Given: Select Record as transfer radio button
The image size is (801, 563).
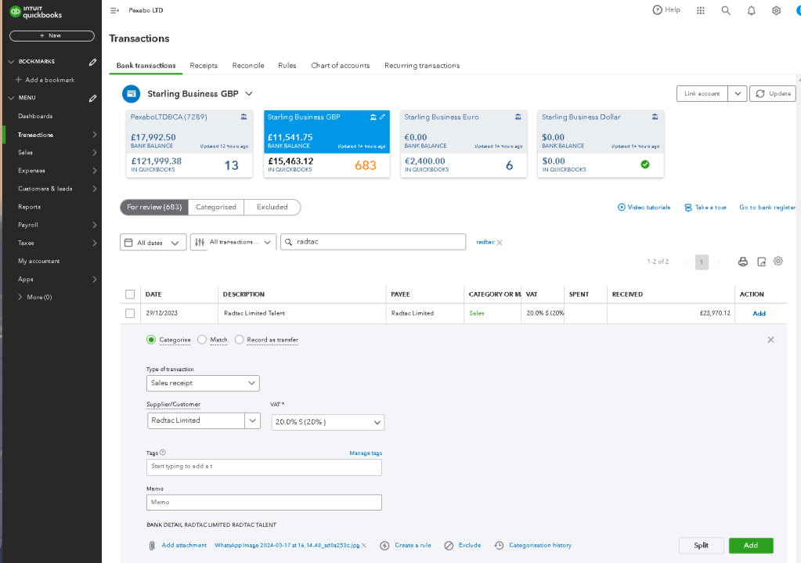Looking at the screenshot, I should pyautogui.click(x=239, y=340).
